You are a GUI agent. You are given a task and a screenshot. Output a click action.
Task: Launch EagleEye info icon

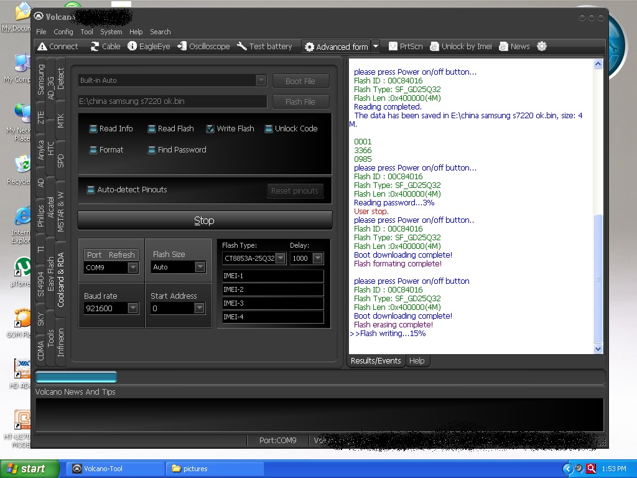132,46
